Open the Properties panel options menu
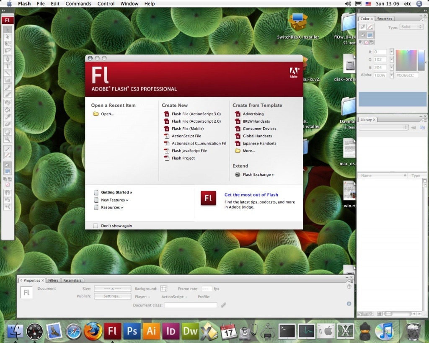The image size is (429, 343). tap(350, 281)
